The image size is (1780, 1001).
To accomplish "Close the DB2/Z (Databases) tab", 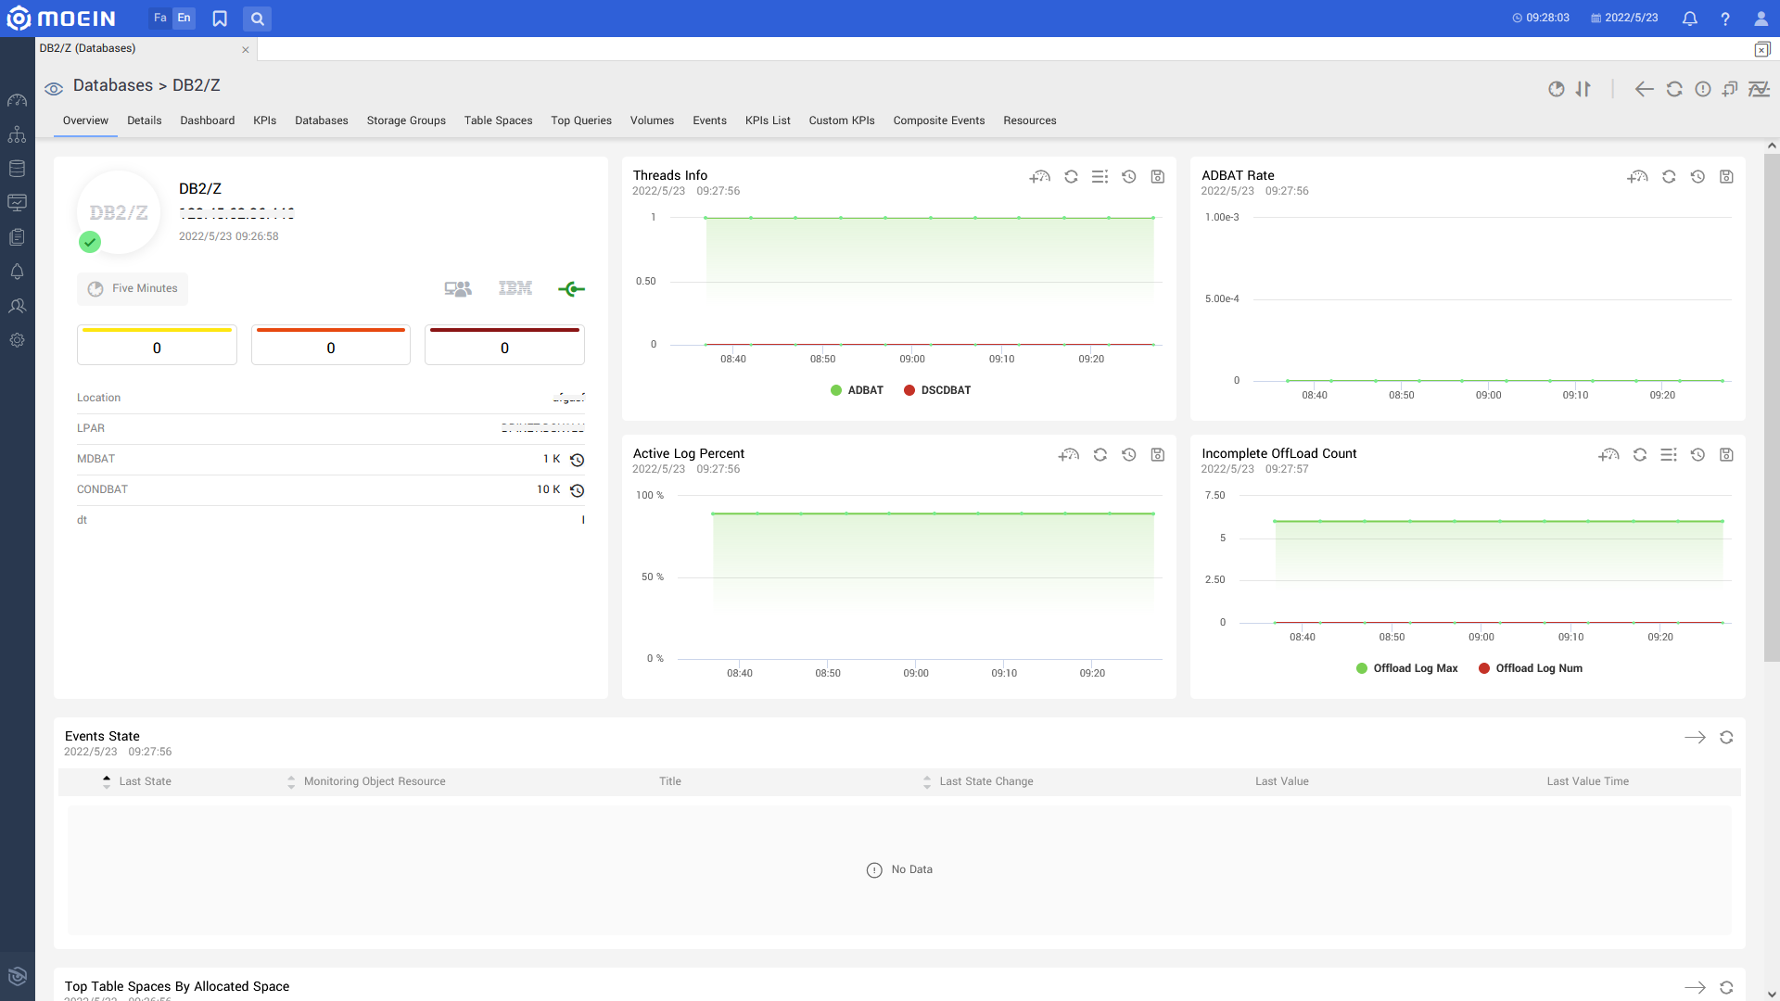I will 246,50.
